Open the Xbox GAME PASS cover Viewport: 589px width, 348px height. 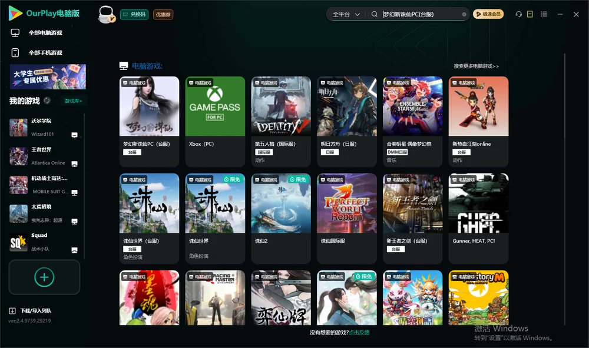click(215, 106)
